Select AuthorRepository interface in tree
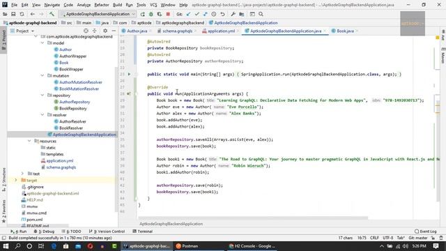Viewport: 446px width, 251px height. point(75,102)
